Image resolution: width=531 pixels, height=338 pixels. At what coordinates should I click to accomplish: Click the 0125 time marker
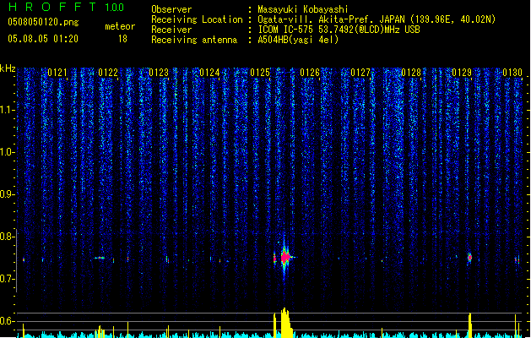point(260,73)
